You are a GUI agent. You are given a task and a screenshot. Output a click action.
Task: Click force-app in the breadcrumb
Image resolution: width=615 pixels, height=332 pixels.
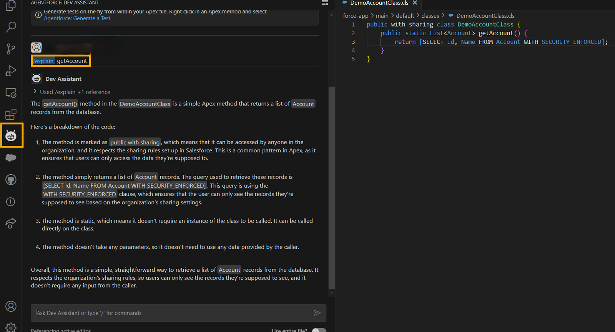(x=356, y=16)
